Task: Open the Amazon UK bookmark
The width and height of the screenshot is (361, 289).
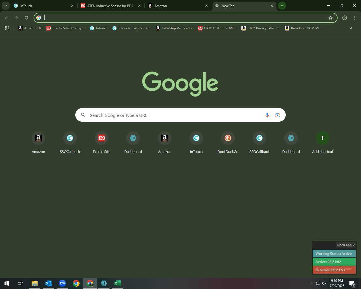Action: click(x=30, y=28)
